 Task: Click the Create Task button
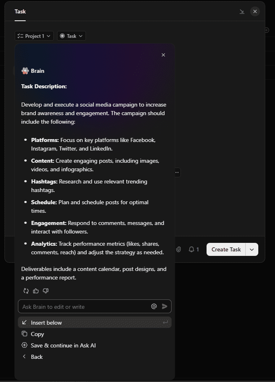pos(226,249)
